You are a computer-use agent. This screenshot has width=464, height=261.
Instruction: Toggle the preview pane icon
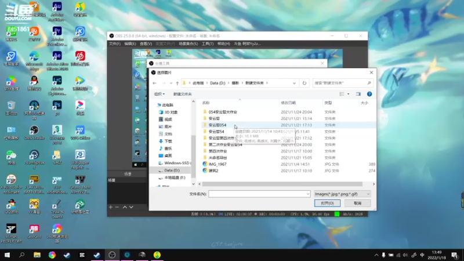[x=358, y=94]
